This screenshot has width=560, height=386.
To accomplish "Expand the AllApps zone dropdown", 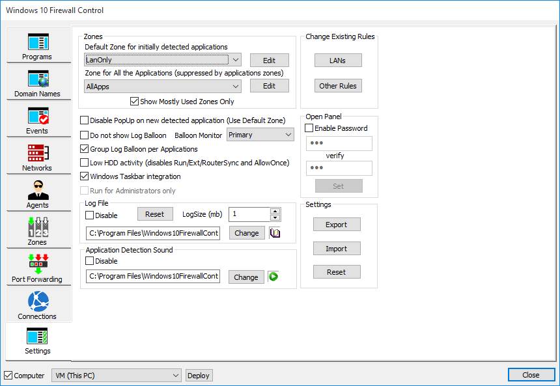I will pos(235,87).
